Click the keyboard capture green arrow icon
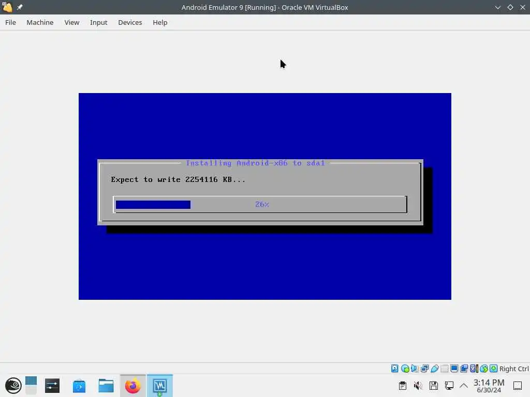Image resolution: width=530 pixels, height=397 pixels. coord(493,368)
